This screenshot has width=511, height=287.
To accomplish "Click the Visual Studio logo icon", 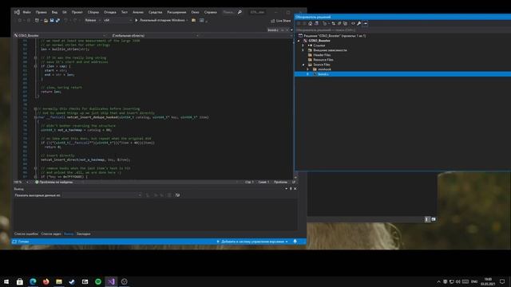I will [x=17, y=12].
